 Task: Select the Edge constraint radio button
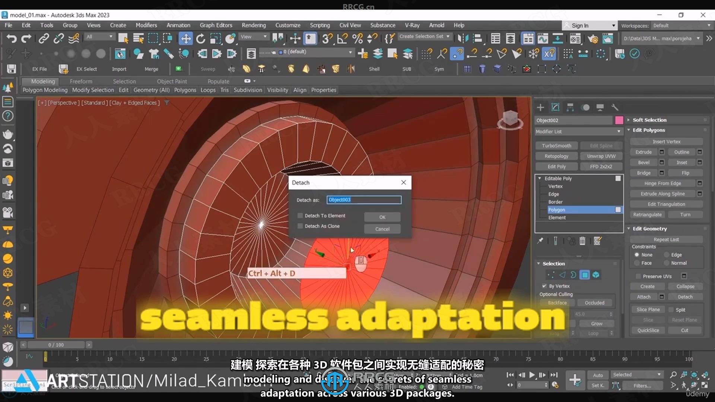667,255
